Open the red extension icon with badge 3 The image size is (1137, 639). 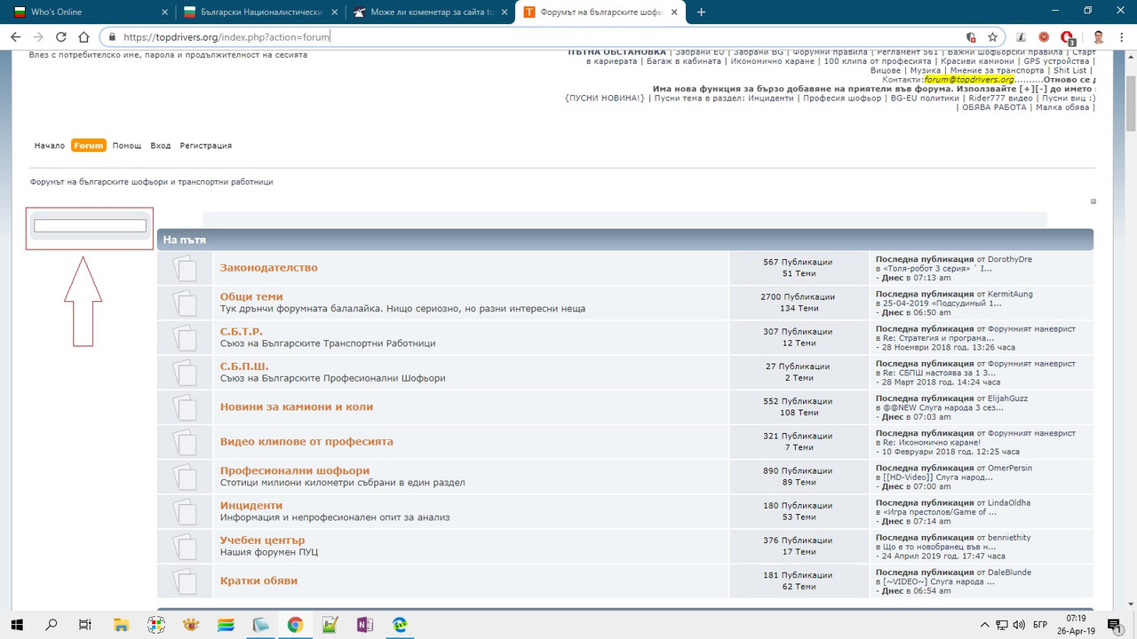point(1069,38)
